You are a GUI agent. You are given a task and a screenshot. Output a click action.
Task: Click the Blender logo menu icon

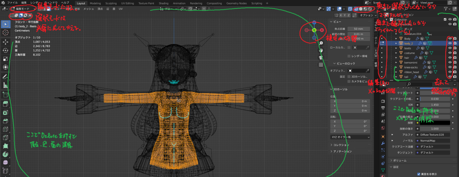coord(3,3)
